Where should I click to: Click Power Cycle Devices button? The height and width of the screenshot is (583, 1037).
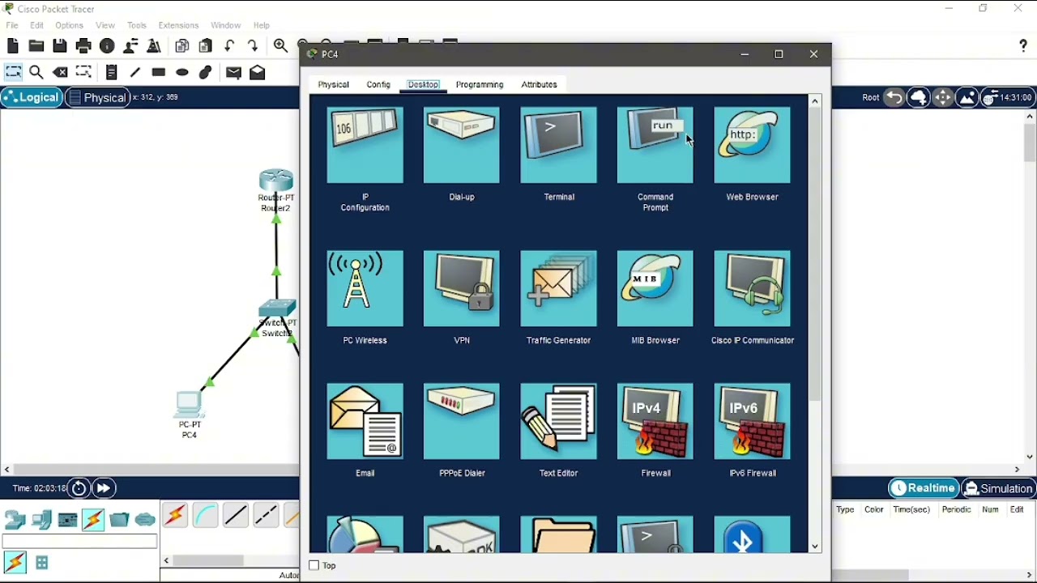[x=79, y=488]
